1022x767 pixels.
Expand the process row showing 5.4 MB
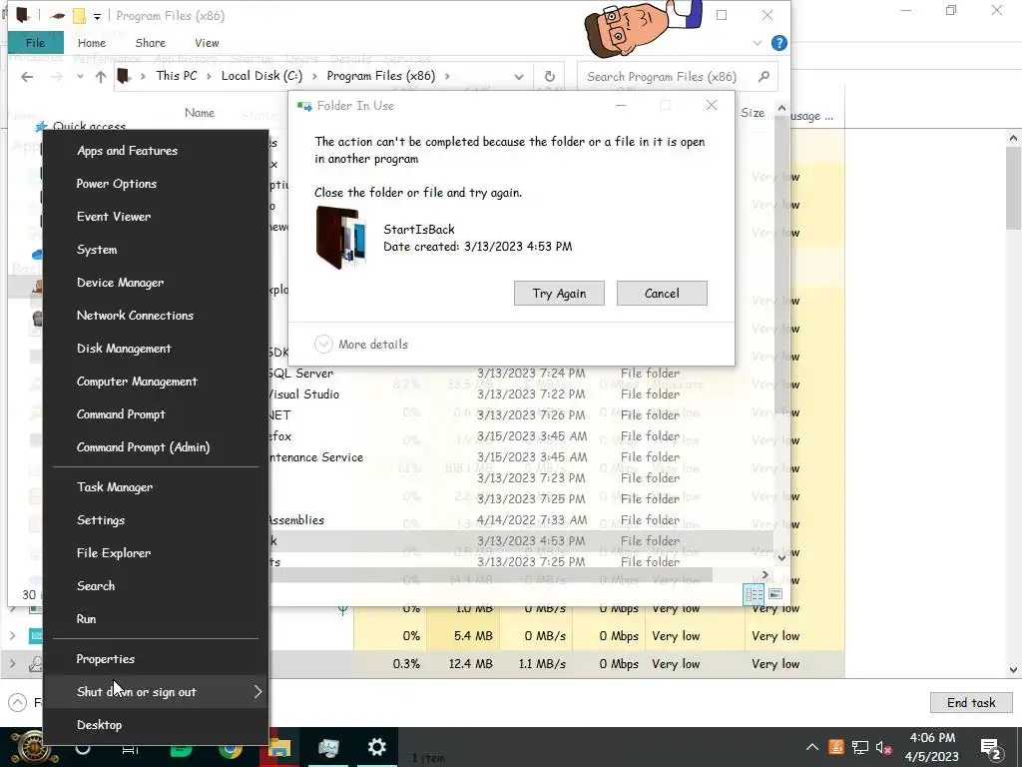pos(12,635)
